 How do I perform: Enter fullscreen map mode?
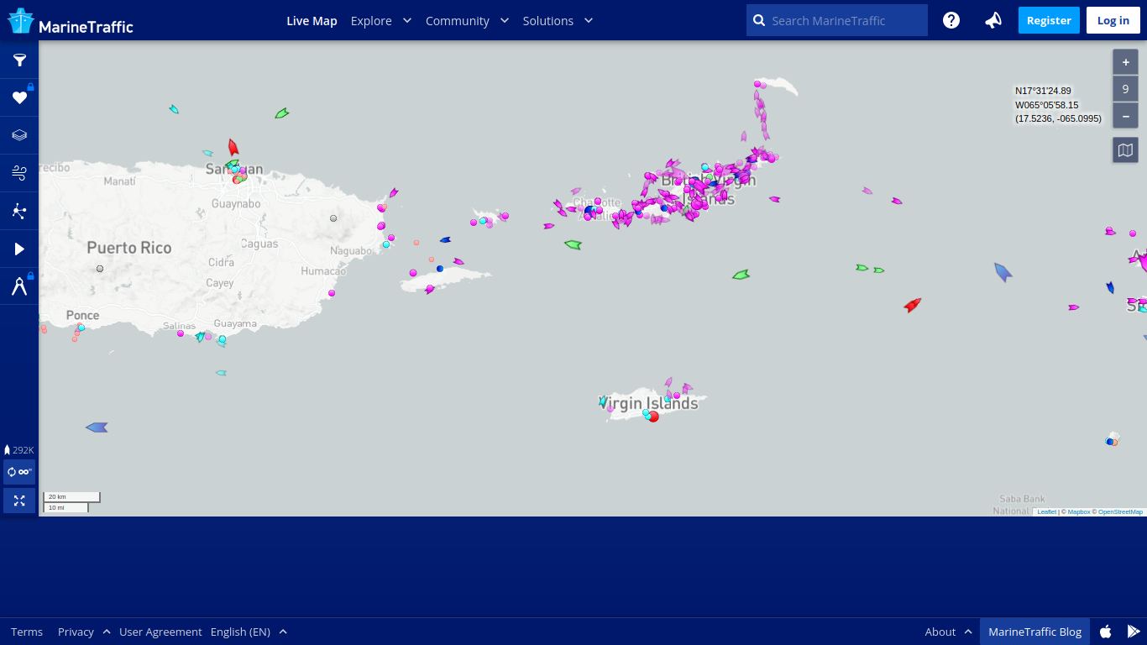tap(19, 501)
